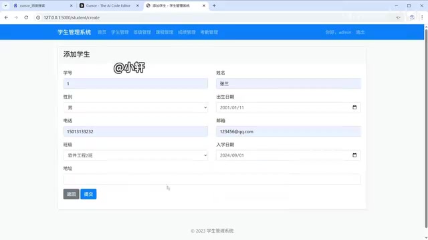Click the © 2023 学生管理系统 footer text
Viewport: 428px width, 240px height.
[212, 231]
